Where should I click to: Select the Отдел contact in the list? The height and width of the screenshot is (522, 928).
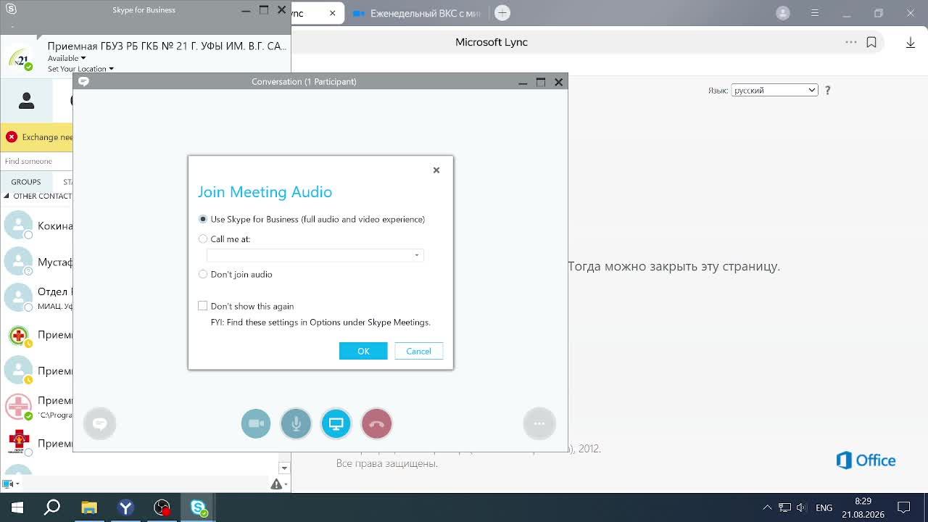37,298
